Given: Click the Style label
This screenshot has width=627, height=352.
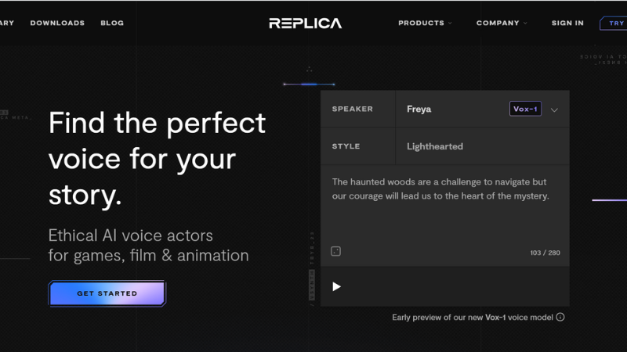Looking at the screenshot, I should pos(346,146).
